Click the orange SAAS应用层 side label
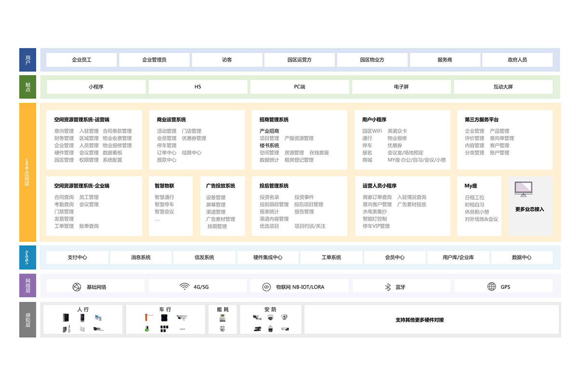This screenshot has height=385, width=578. (x=27, y=172)
